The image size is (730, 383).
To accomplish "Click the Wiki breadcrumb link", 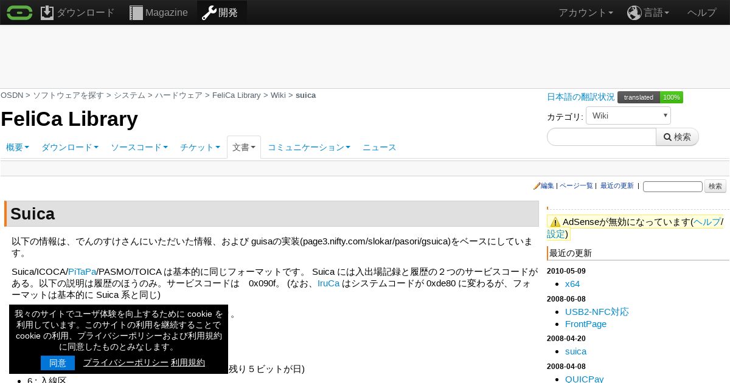I will [278, 95].
